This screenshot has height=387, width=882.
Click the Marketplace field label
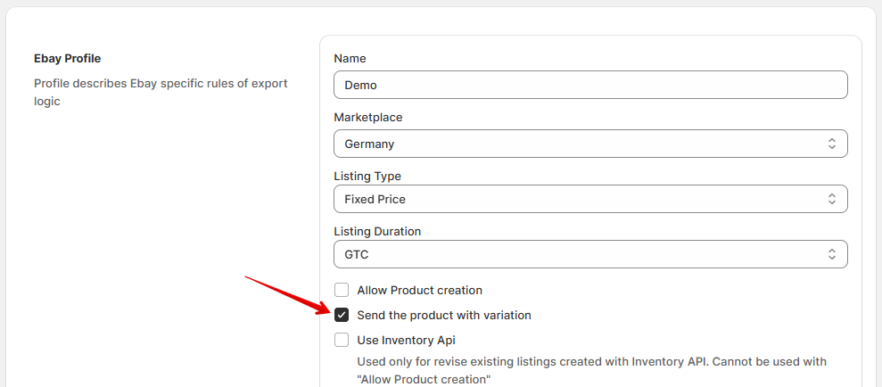(367, 117)
